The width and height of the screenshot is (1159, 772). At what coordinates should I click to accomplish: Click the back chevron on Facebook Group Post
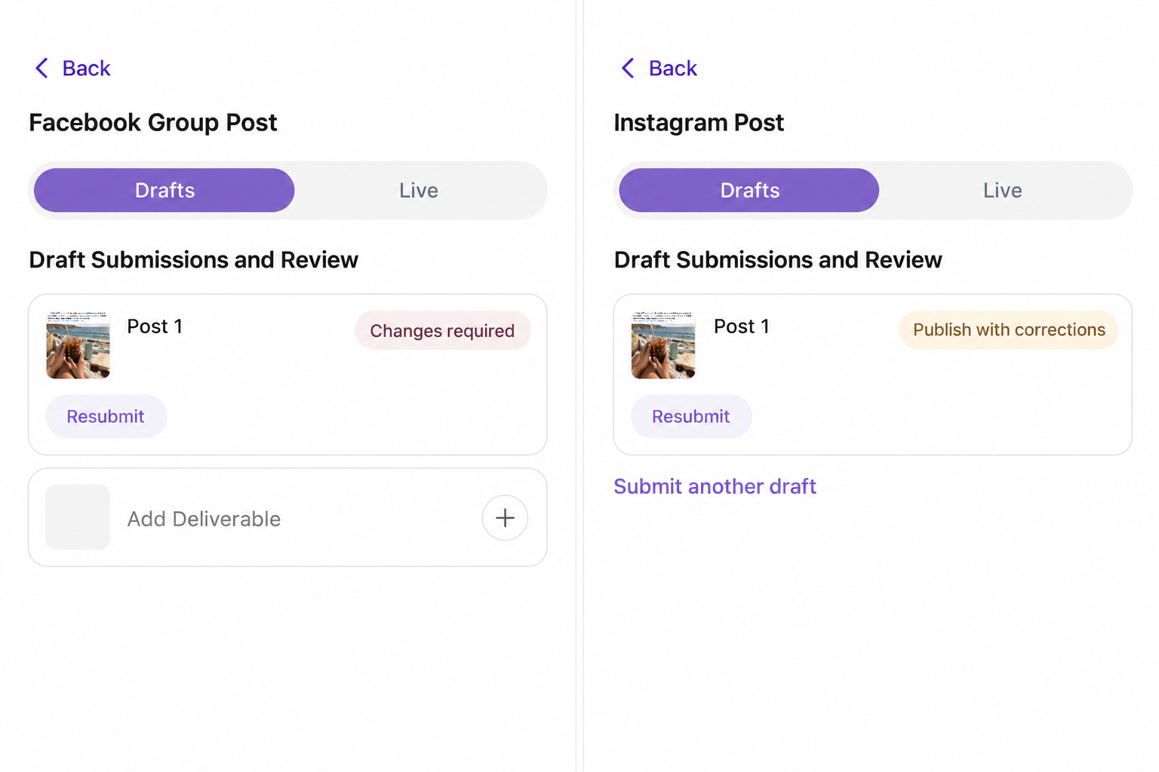pyautogui.click(x=42, y=68)
